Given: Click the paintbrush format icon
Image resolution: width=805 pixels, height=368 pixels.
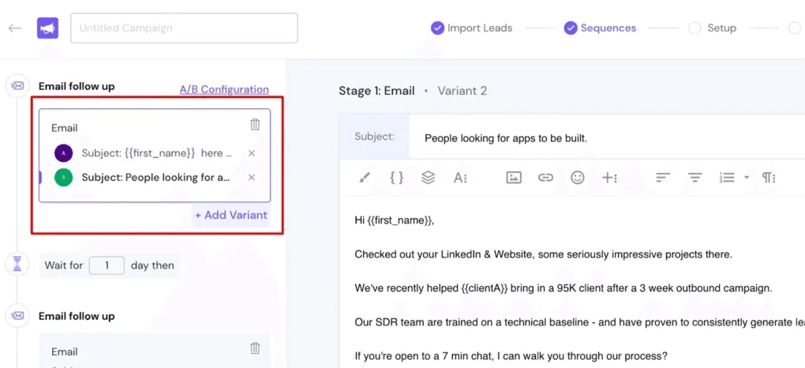Looking at the screenshot, I should [x=364, y=178].
